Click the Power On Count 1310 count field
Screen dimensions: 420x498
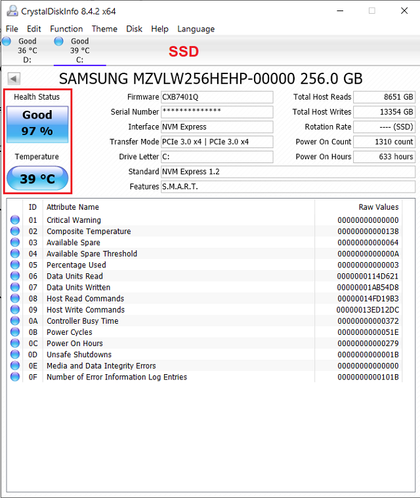(385, 142)
